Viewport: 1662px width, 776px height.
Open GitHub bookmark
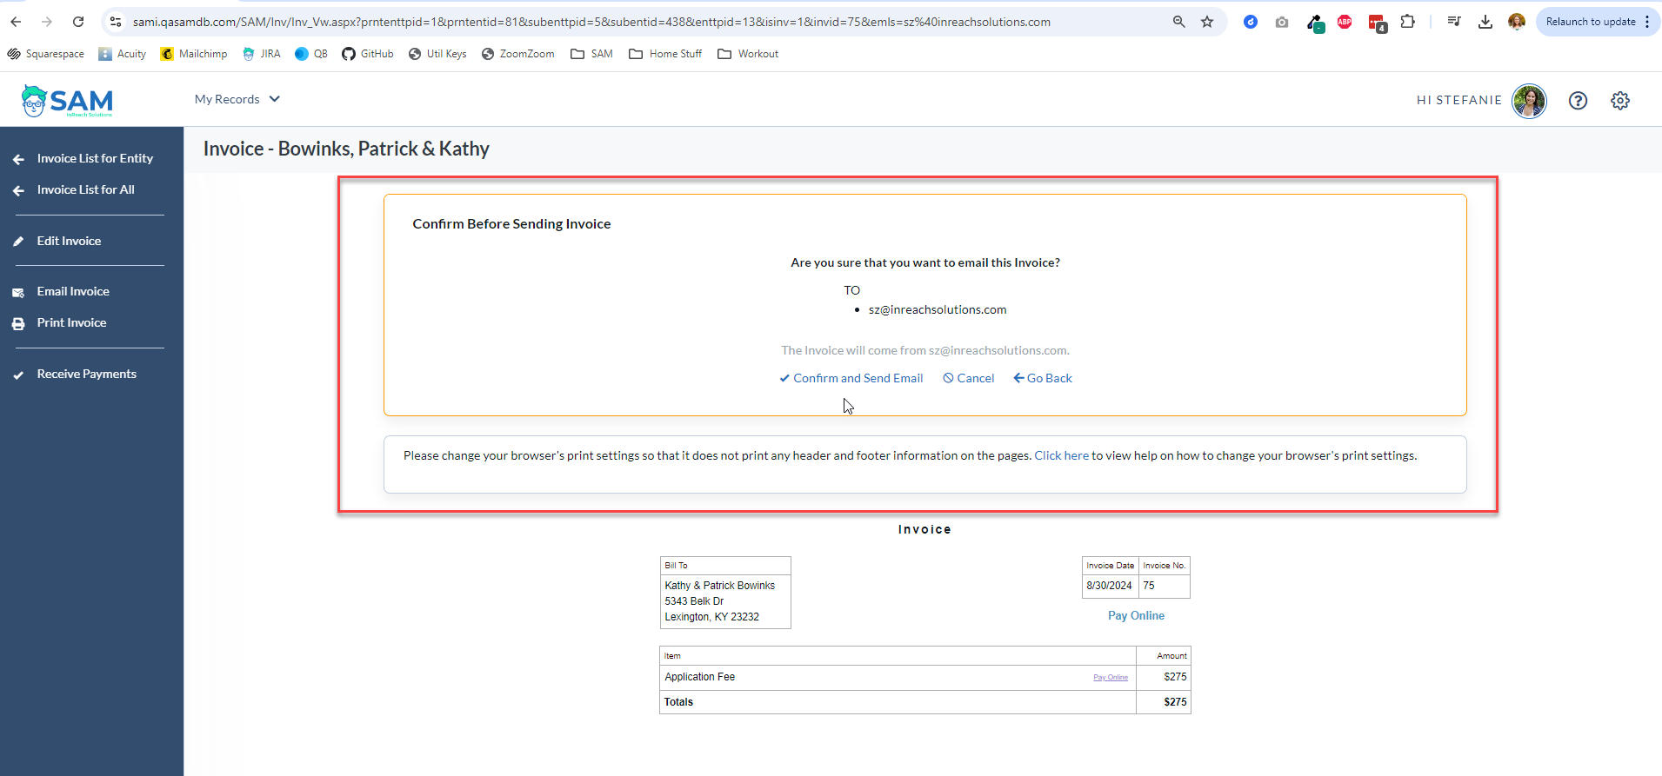(x=367, y=54)
